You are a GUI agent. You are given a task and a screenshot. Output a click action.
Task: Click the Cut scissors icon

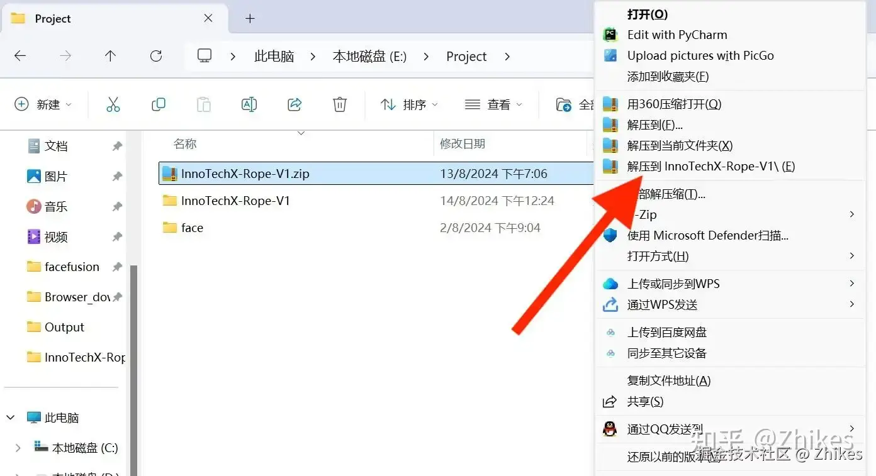pyautogui.click(x=113, y=104)
